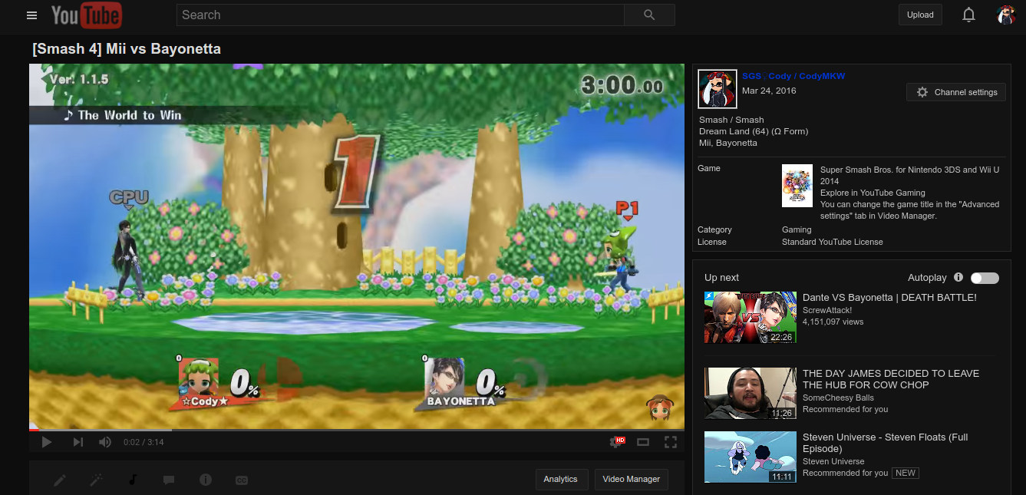This screenshot has width=1026, height=495.
Task: Click the Steven Universe channel name
Action: click(x=833, y=461)
